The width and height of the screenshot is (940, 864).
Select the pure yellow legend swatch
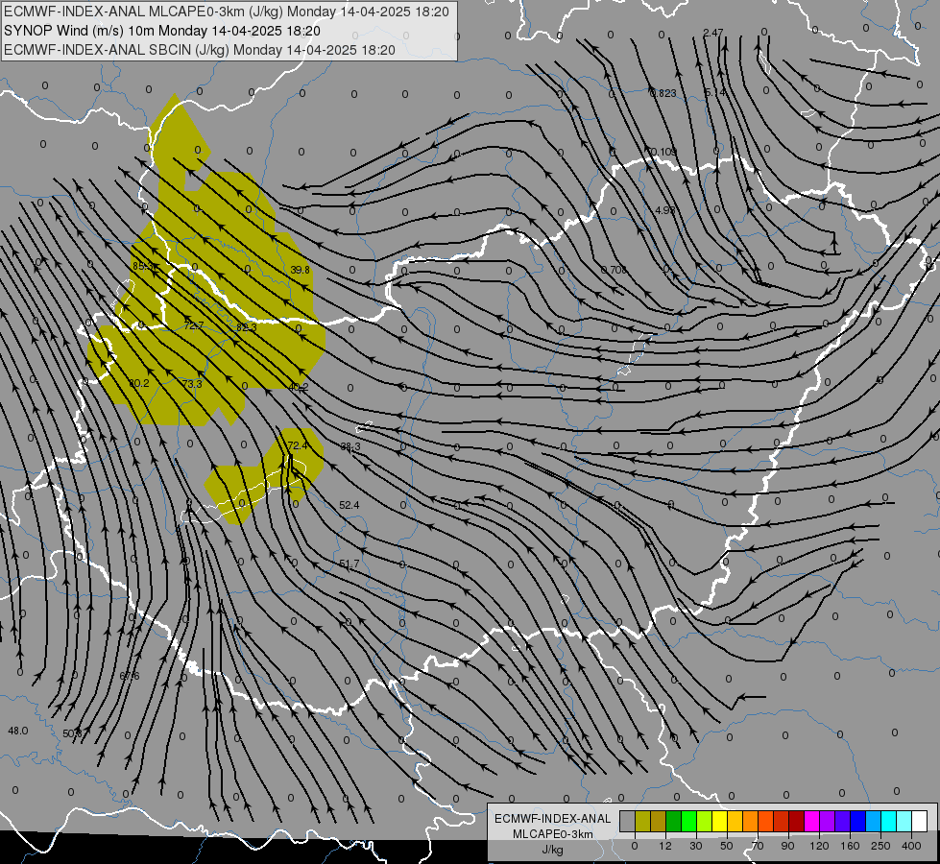[x=720, y=822]
